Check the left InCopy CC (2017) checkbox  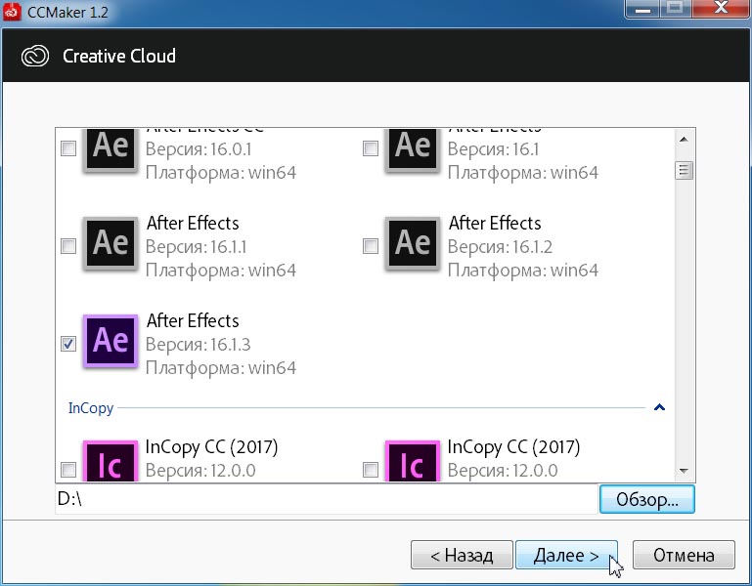pyautogui.click(x=68, y=470)
